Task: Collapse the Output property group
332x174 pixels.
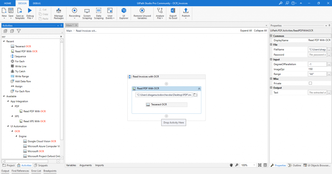Action: pos(271,87)
